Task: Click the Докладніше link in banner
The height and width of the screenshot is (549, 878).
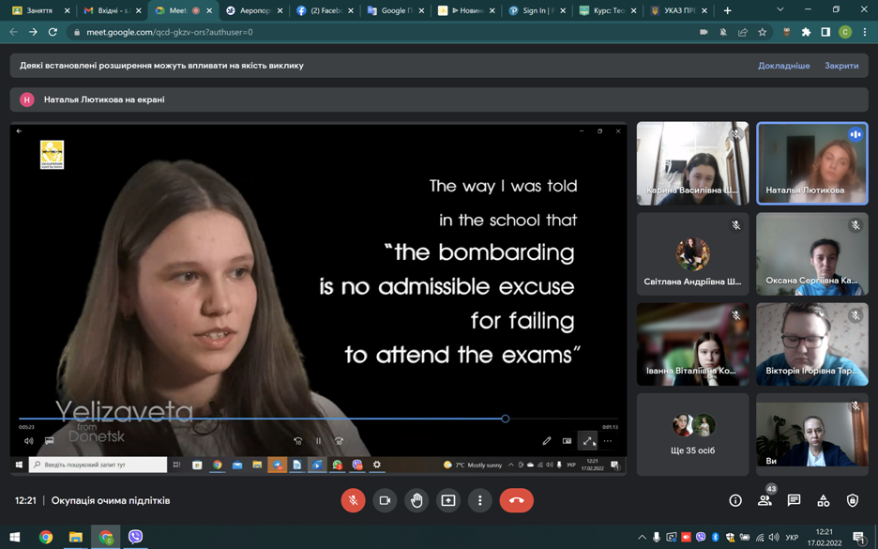Action: [x=783, y=66]
